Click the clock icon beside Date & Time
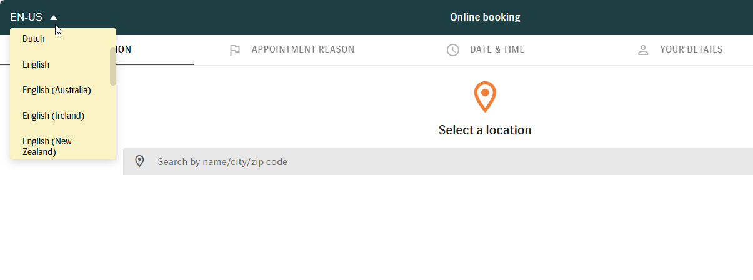This screenshot has height=280, width=753. [x=453, y=50]
